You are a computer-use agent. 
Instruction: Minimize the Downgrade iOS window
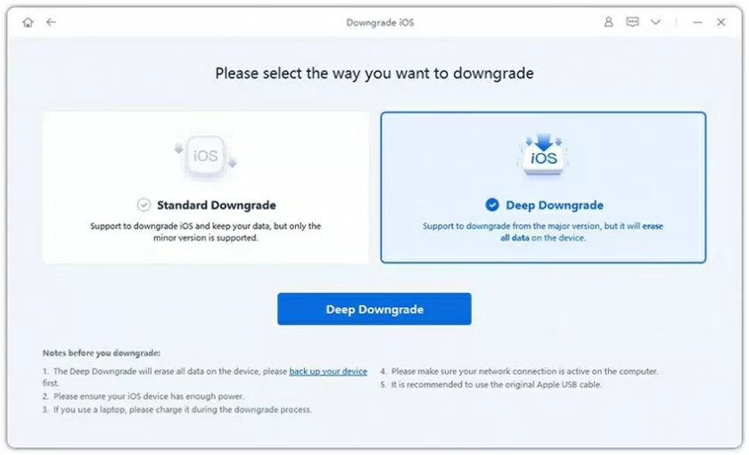(698, 22)
